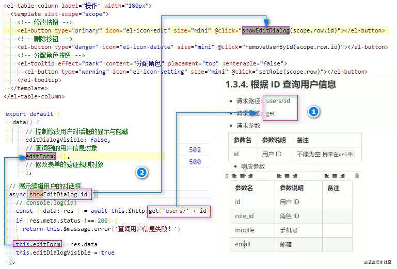The width and height of the screenshot is (397, 269).
Task: Click "async showEditDialog(id)" method declaration
Action: pyautogui.click(x=50, y=194)
